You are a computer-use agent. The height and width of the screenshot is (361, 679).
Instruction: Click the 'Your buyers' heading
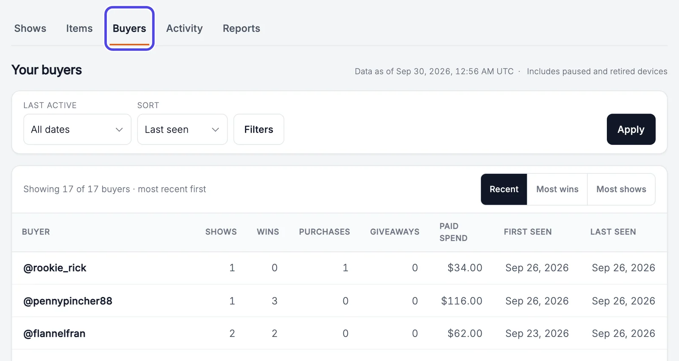pos(47,70)
